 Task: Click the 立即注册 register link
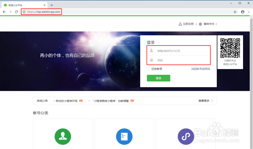pos(188,24)
